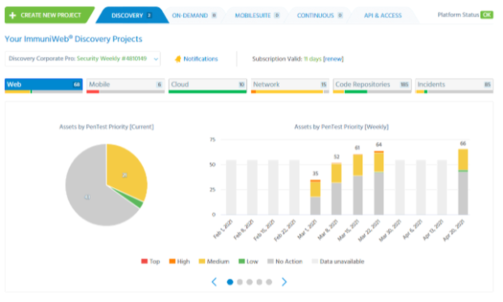This screenshot has width=503, height=302.
Task: Select the Cloud asset category
Action: point(207,86)
